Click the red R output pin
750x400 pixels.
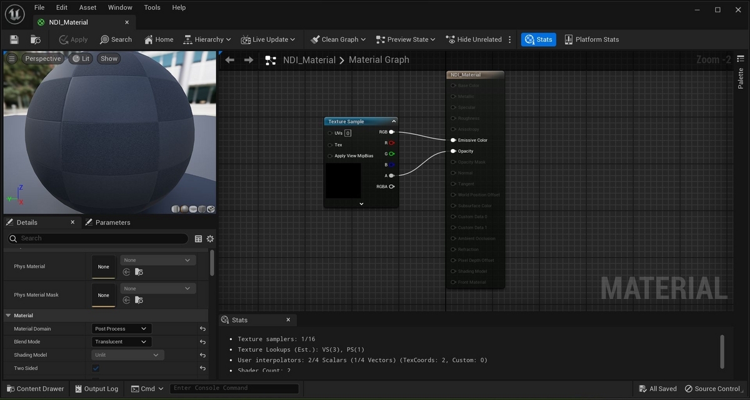pyautogui.click(x=391, y=143)
